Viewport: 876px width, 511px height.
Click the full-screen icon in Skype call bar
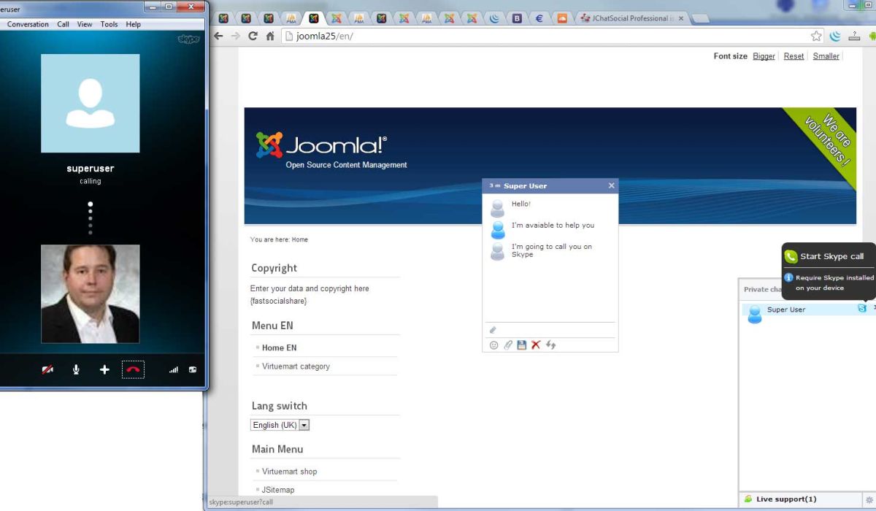(x=193, y=370)
